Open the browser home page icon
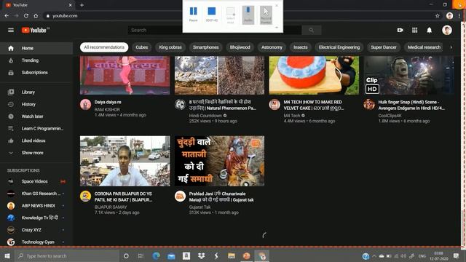The height and width of the screenshot is (262, 466). tap(36, 16)
